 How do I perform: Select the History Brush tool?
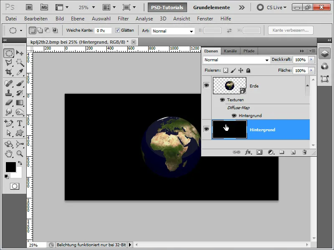(20, 93)
